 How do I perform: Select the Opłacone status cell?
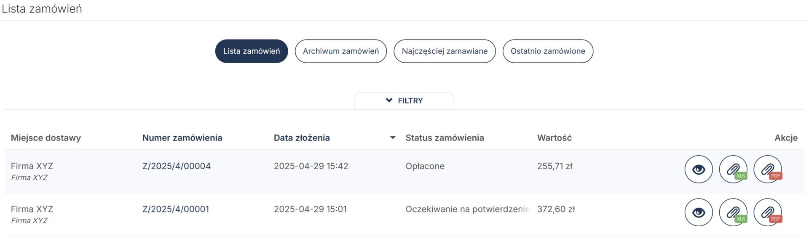(425, 166)
